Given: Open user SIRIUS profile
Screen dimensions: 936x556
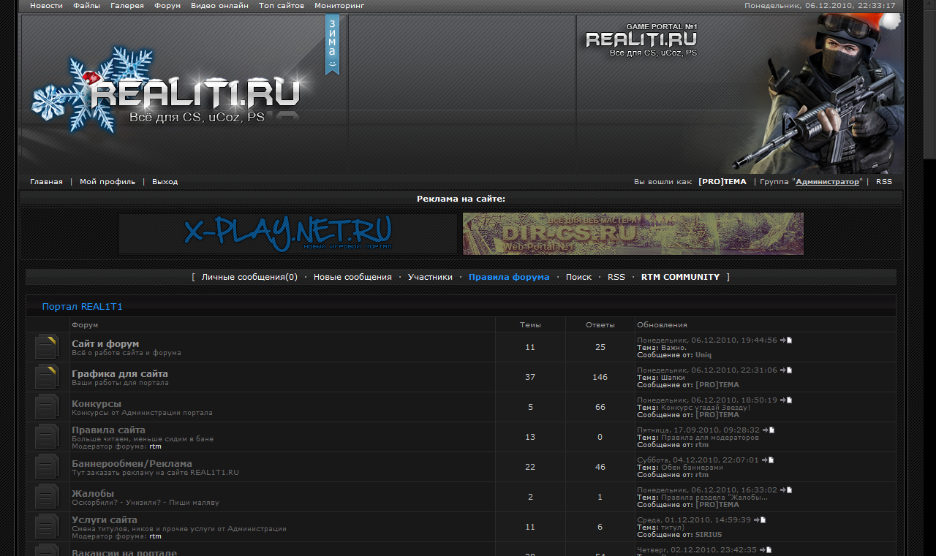Looking at the screenshot, I should 709,535.
